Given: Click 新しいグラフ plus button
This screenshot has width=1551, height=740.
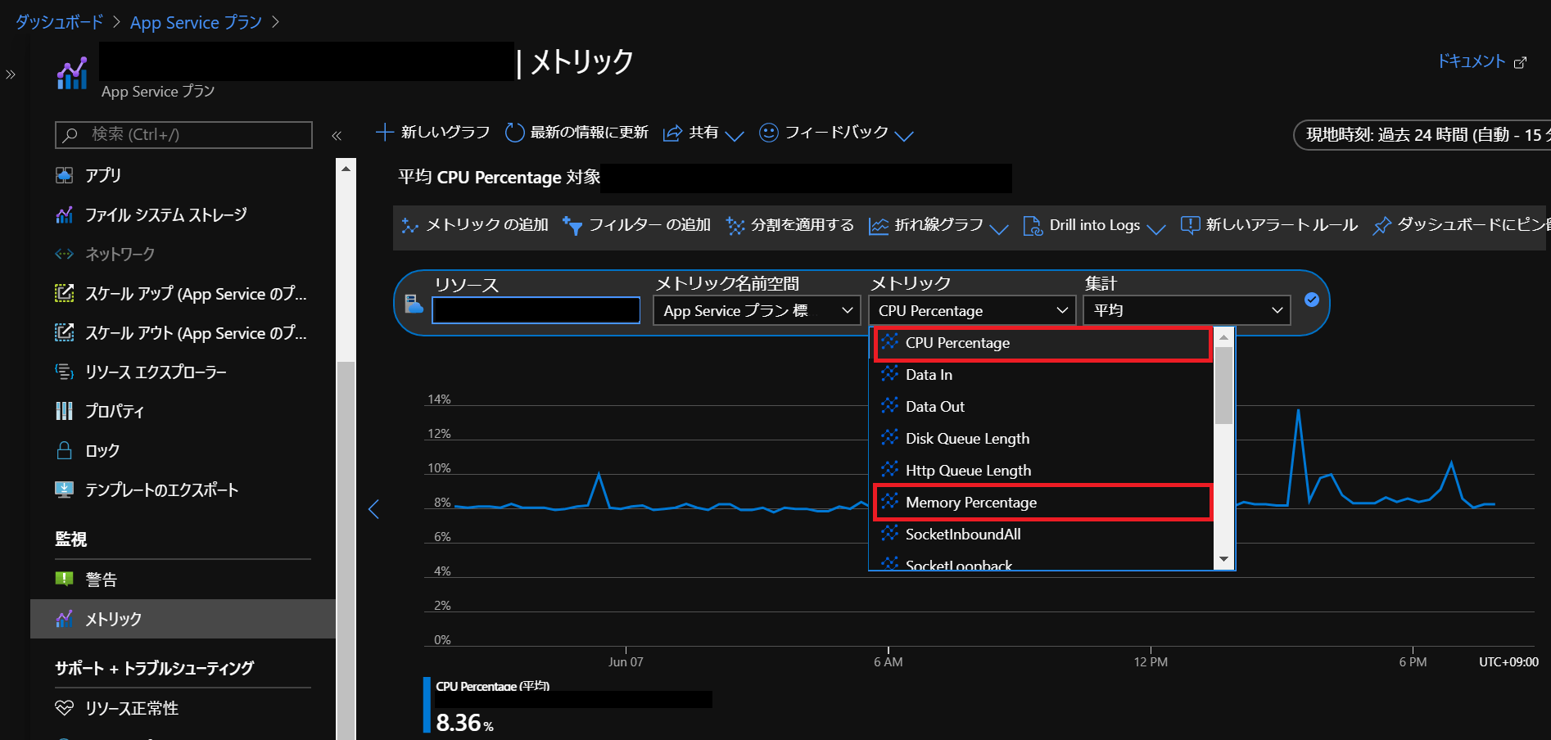Looking at the screenshot, I should coord(432,133).
